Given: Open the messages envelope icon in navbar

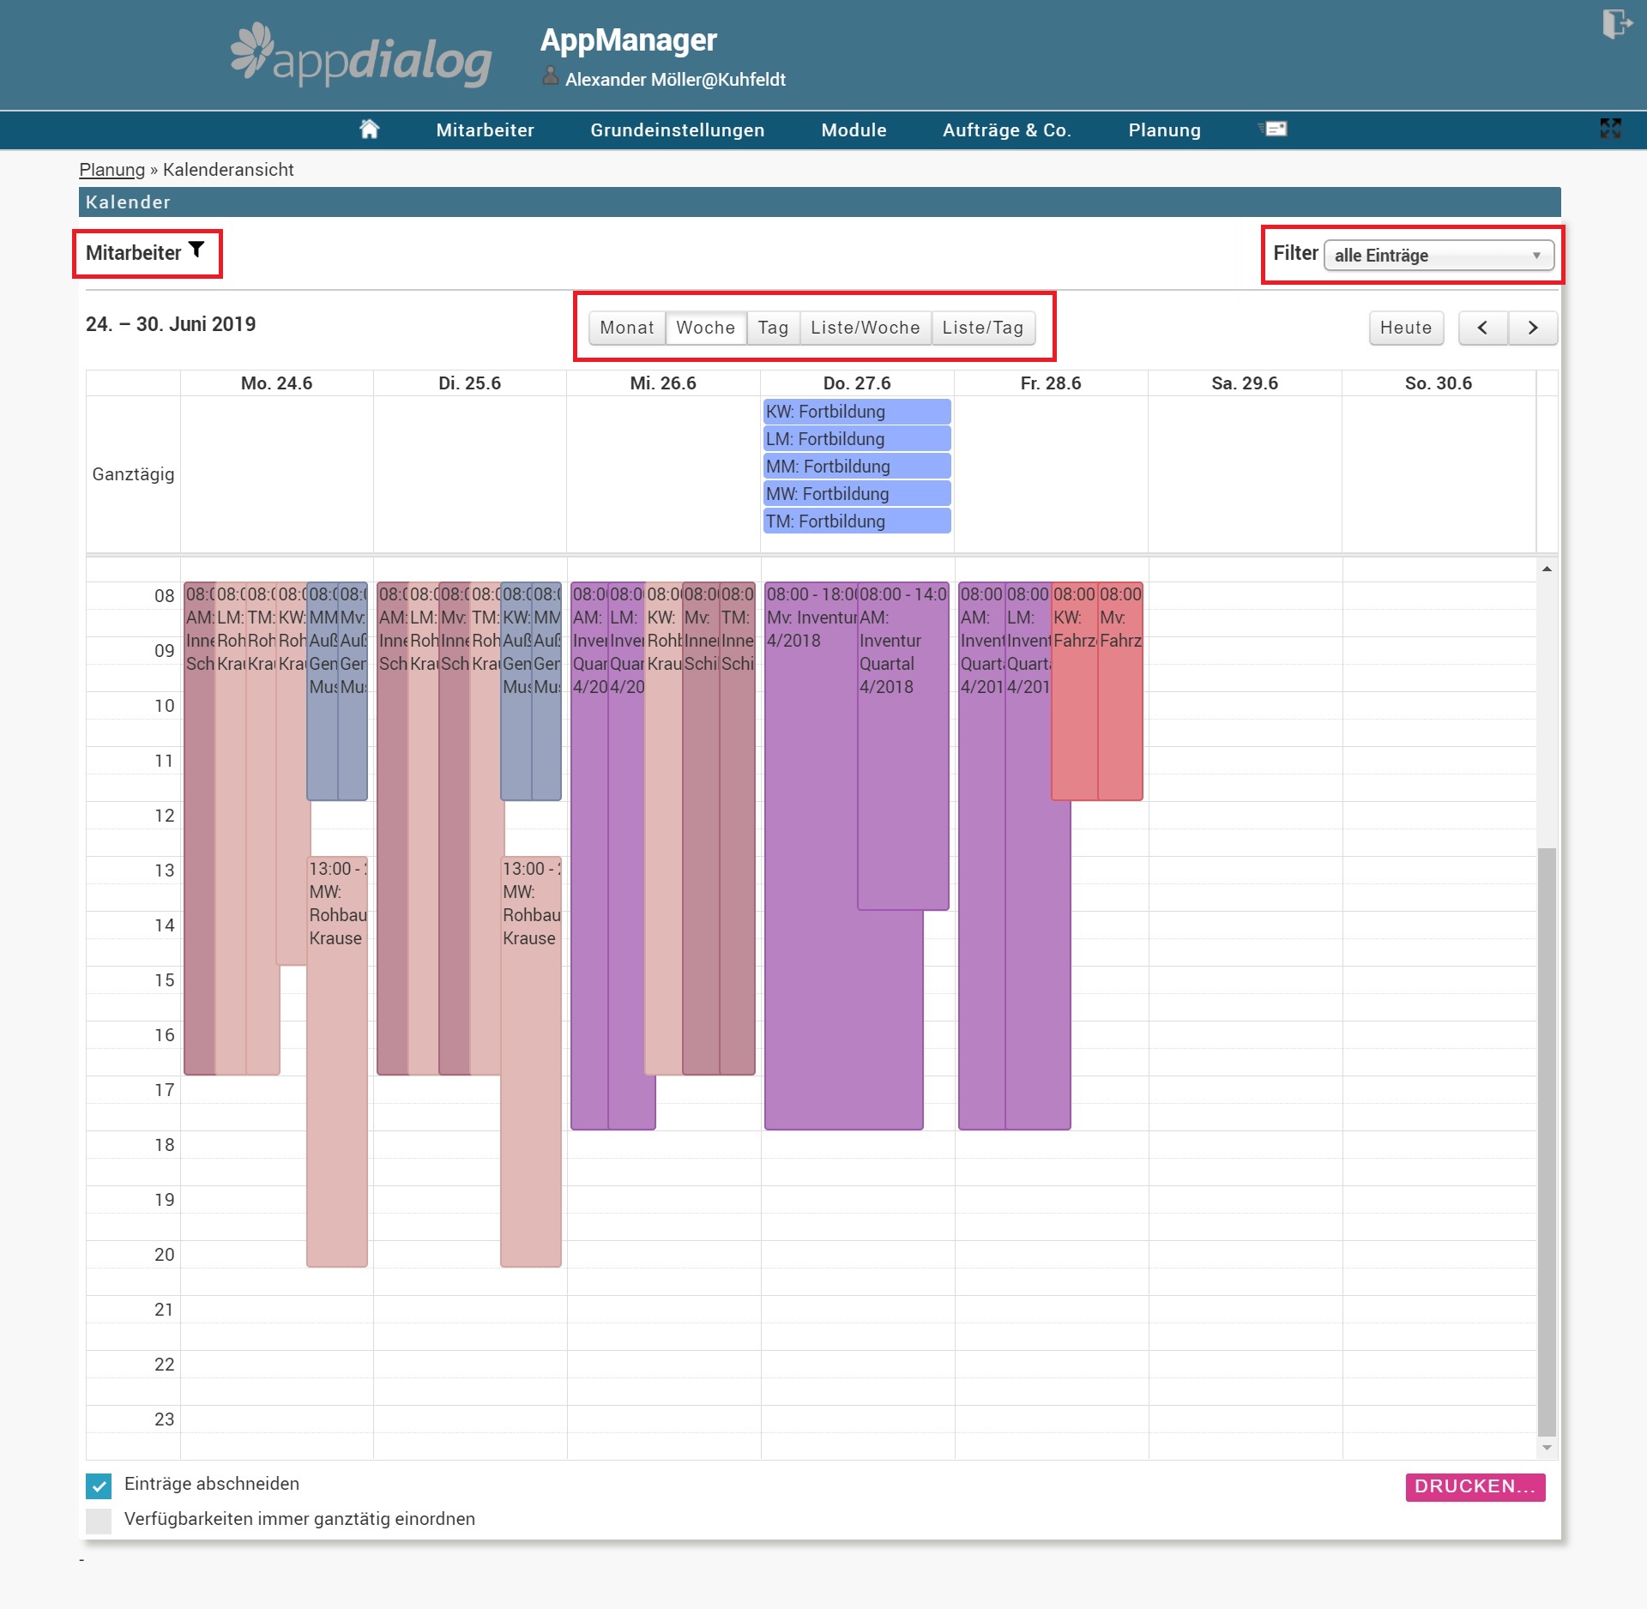Looking at the screenshot, I should coord(1273,129).
